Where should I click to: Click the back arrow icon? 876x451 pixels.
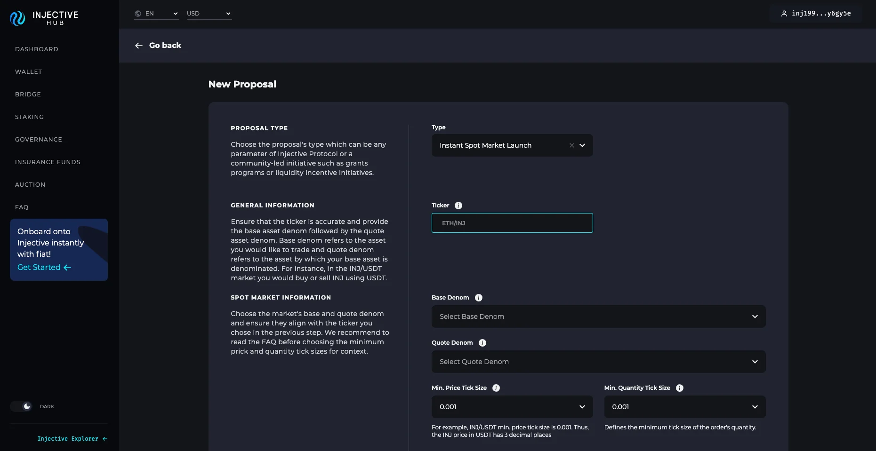pos(138,46)
